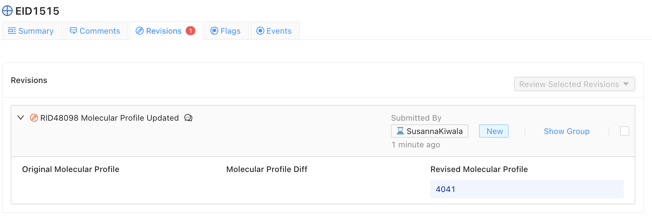This screenshot has width=652, height=222.
Task: Click the SusannaKiwala submitter name
Action: (x=435, y=131)
